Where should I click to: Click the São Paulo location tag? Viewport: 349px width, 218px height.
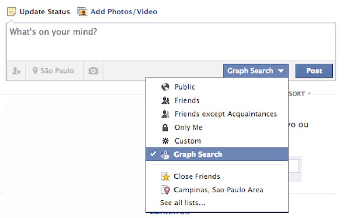point(57,71)
